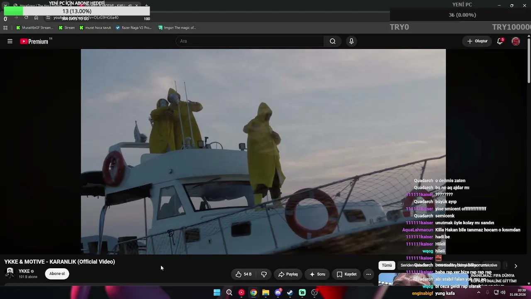Open MuratAbiGF Stream bookmark
This screenshot has height=299, width=531.
pos(35,28)
